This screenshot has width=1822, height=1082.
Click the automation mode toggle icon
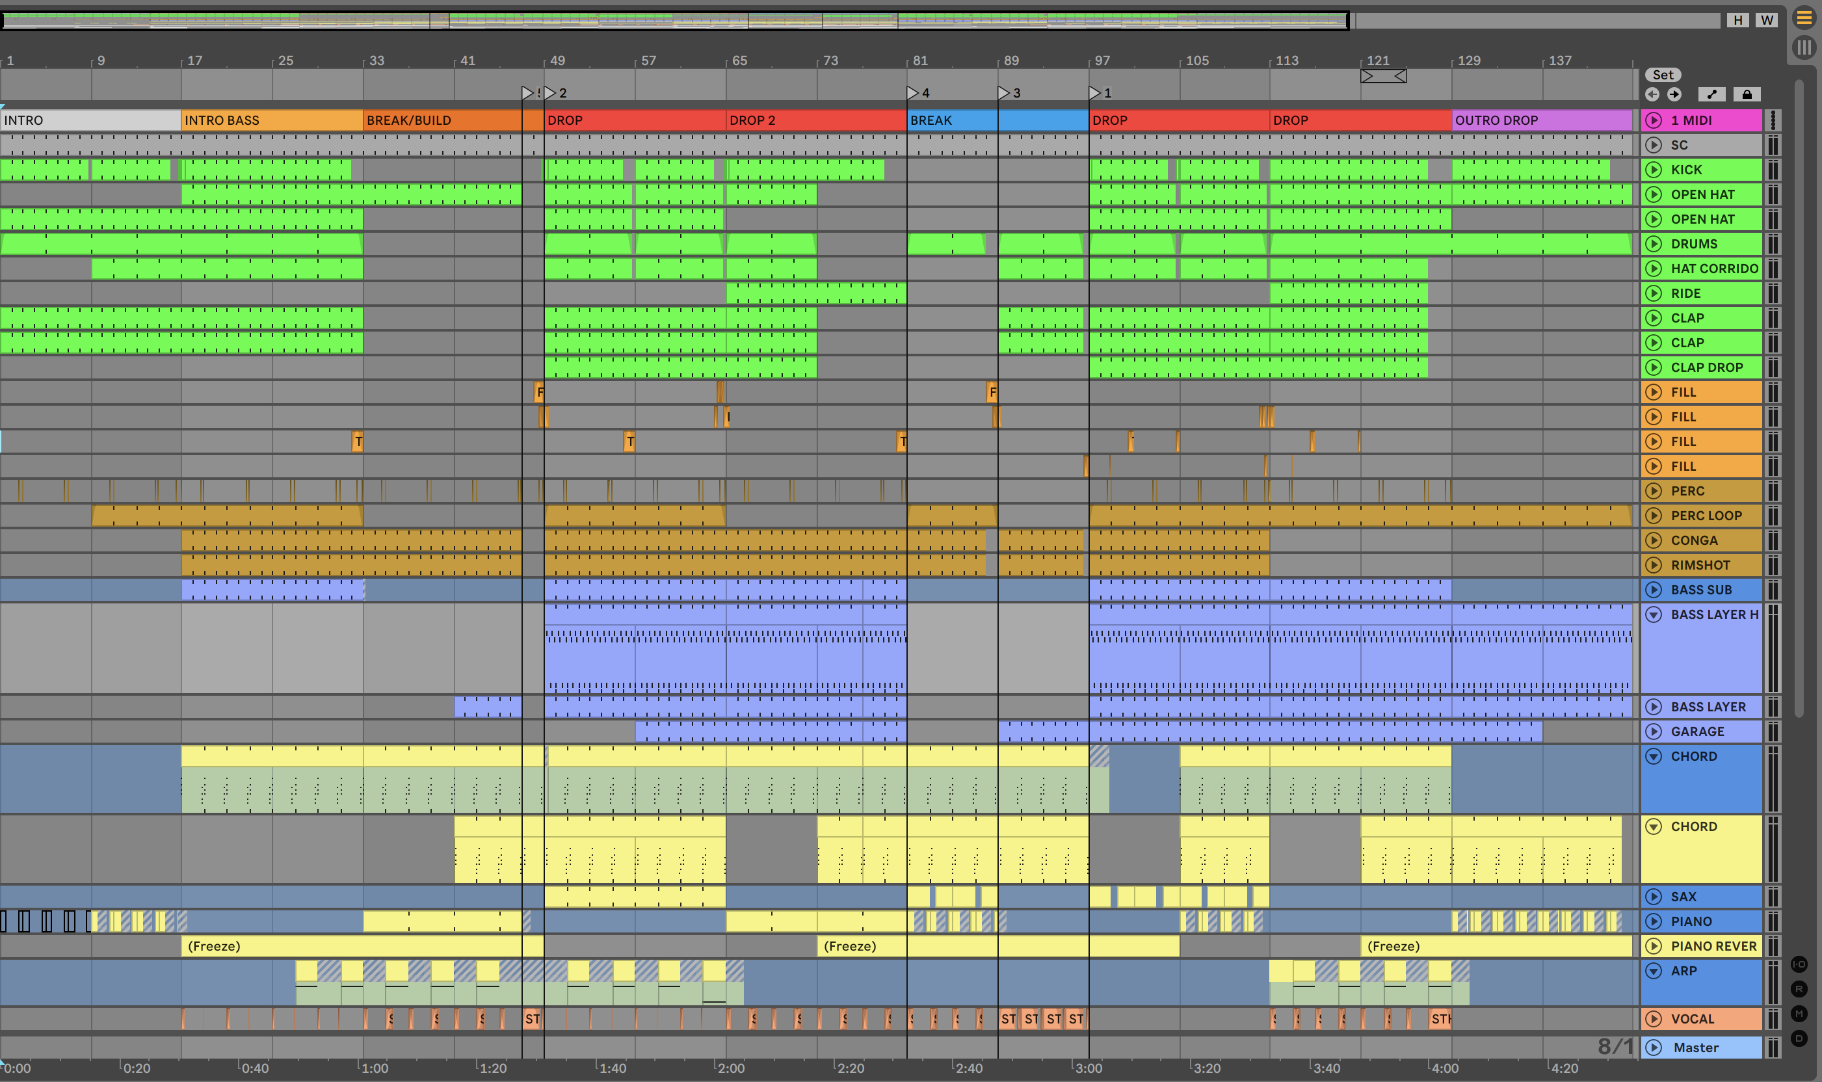pyautogui.click(x=1711, y=94)
